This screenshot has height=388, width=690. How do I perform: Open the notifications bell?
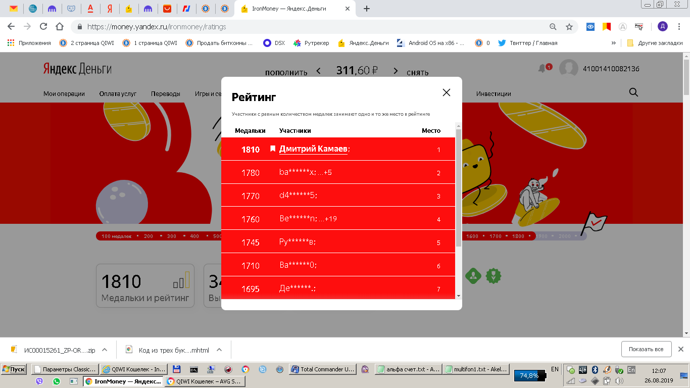543,69
